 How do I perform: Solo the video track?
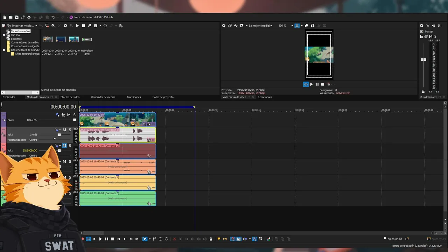74,115
